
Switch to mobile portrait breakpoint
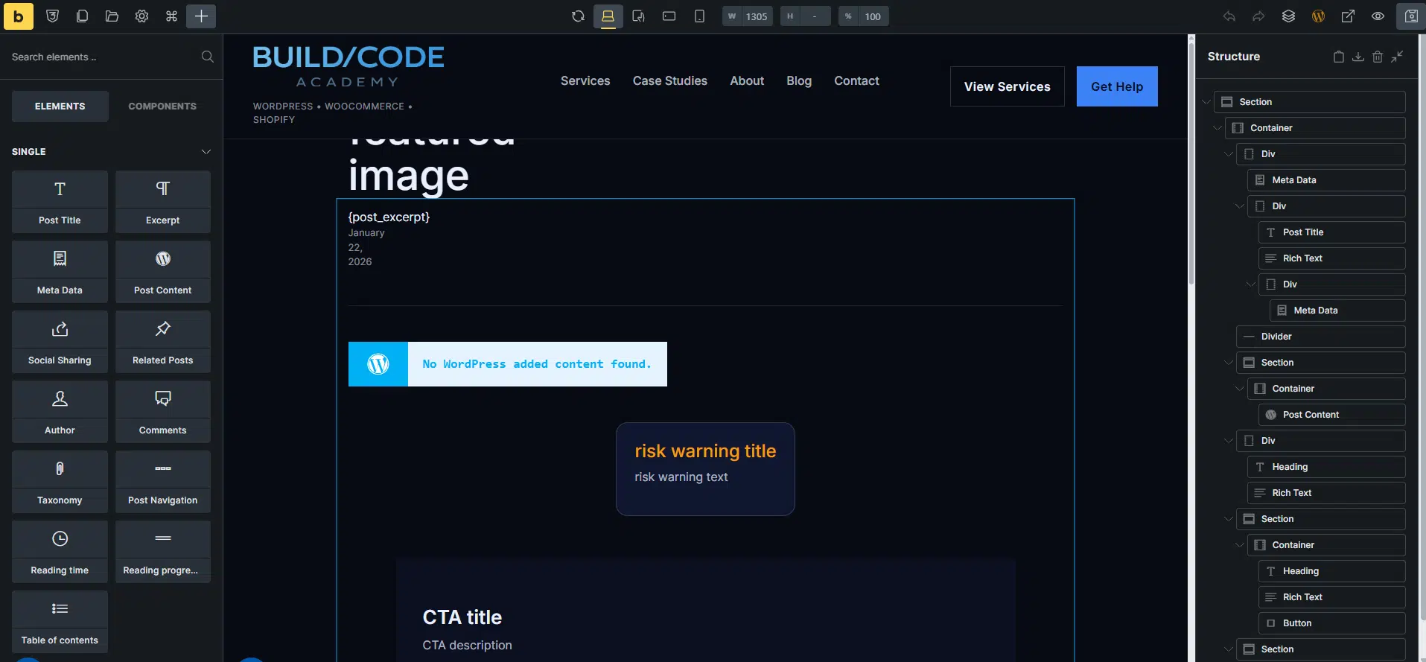click(x=699, y=16)
